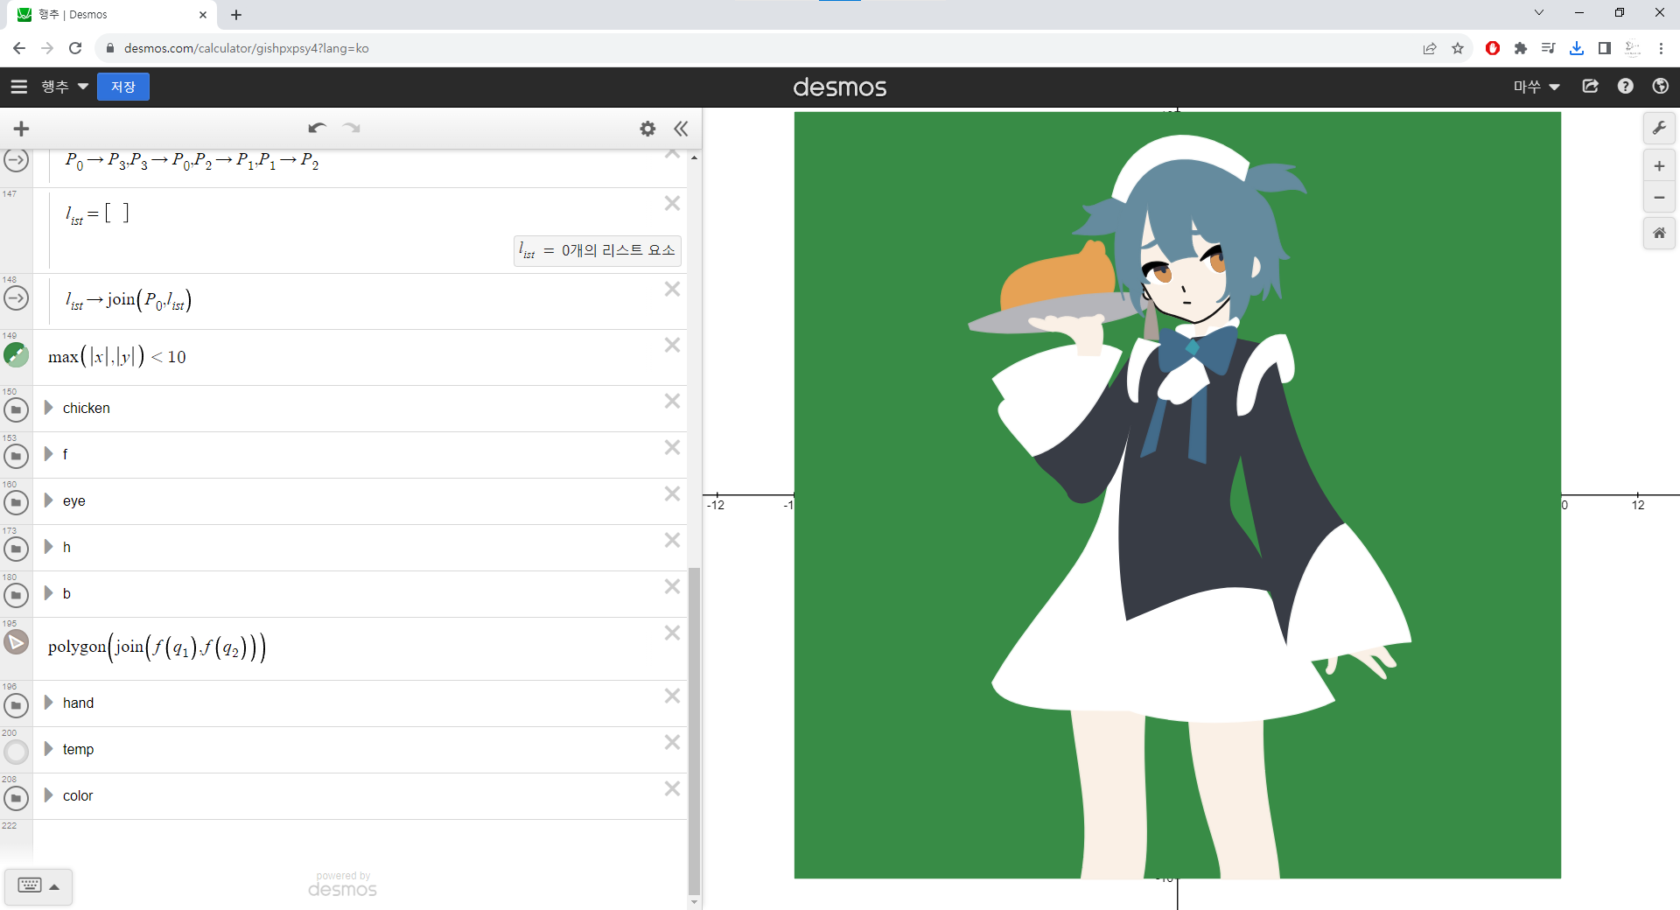Delete the max(|x|,|y|)<10 expression
The image size is (1680, 910).
click(x=672, y=345)
